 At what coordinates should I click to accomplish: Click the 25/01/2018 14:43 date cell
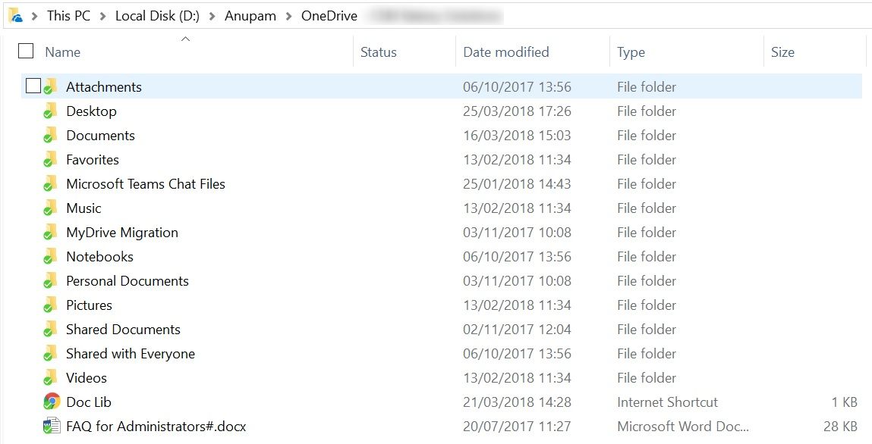(x=517, y=183)
